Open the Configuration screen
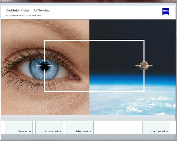This screenshot has height=141, width=177. (156, 127)
